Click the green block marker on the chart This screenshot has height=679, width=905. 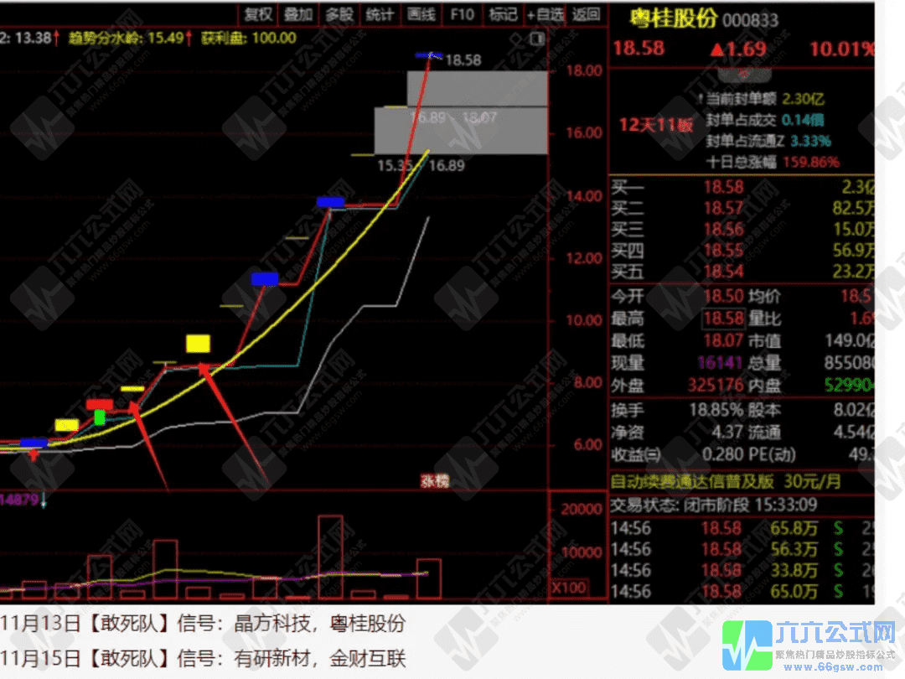coord(100,417)
